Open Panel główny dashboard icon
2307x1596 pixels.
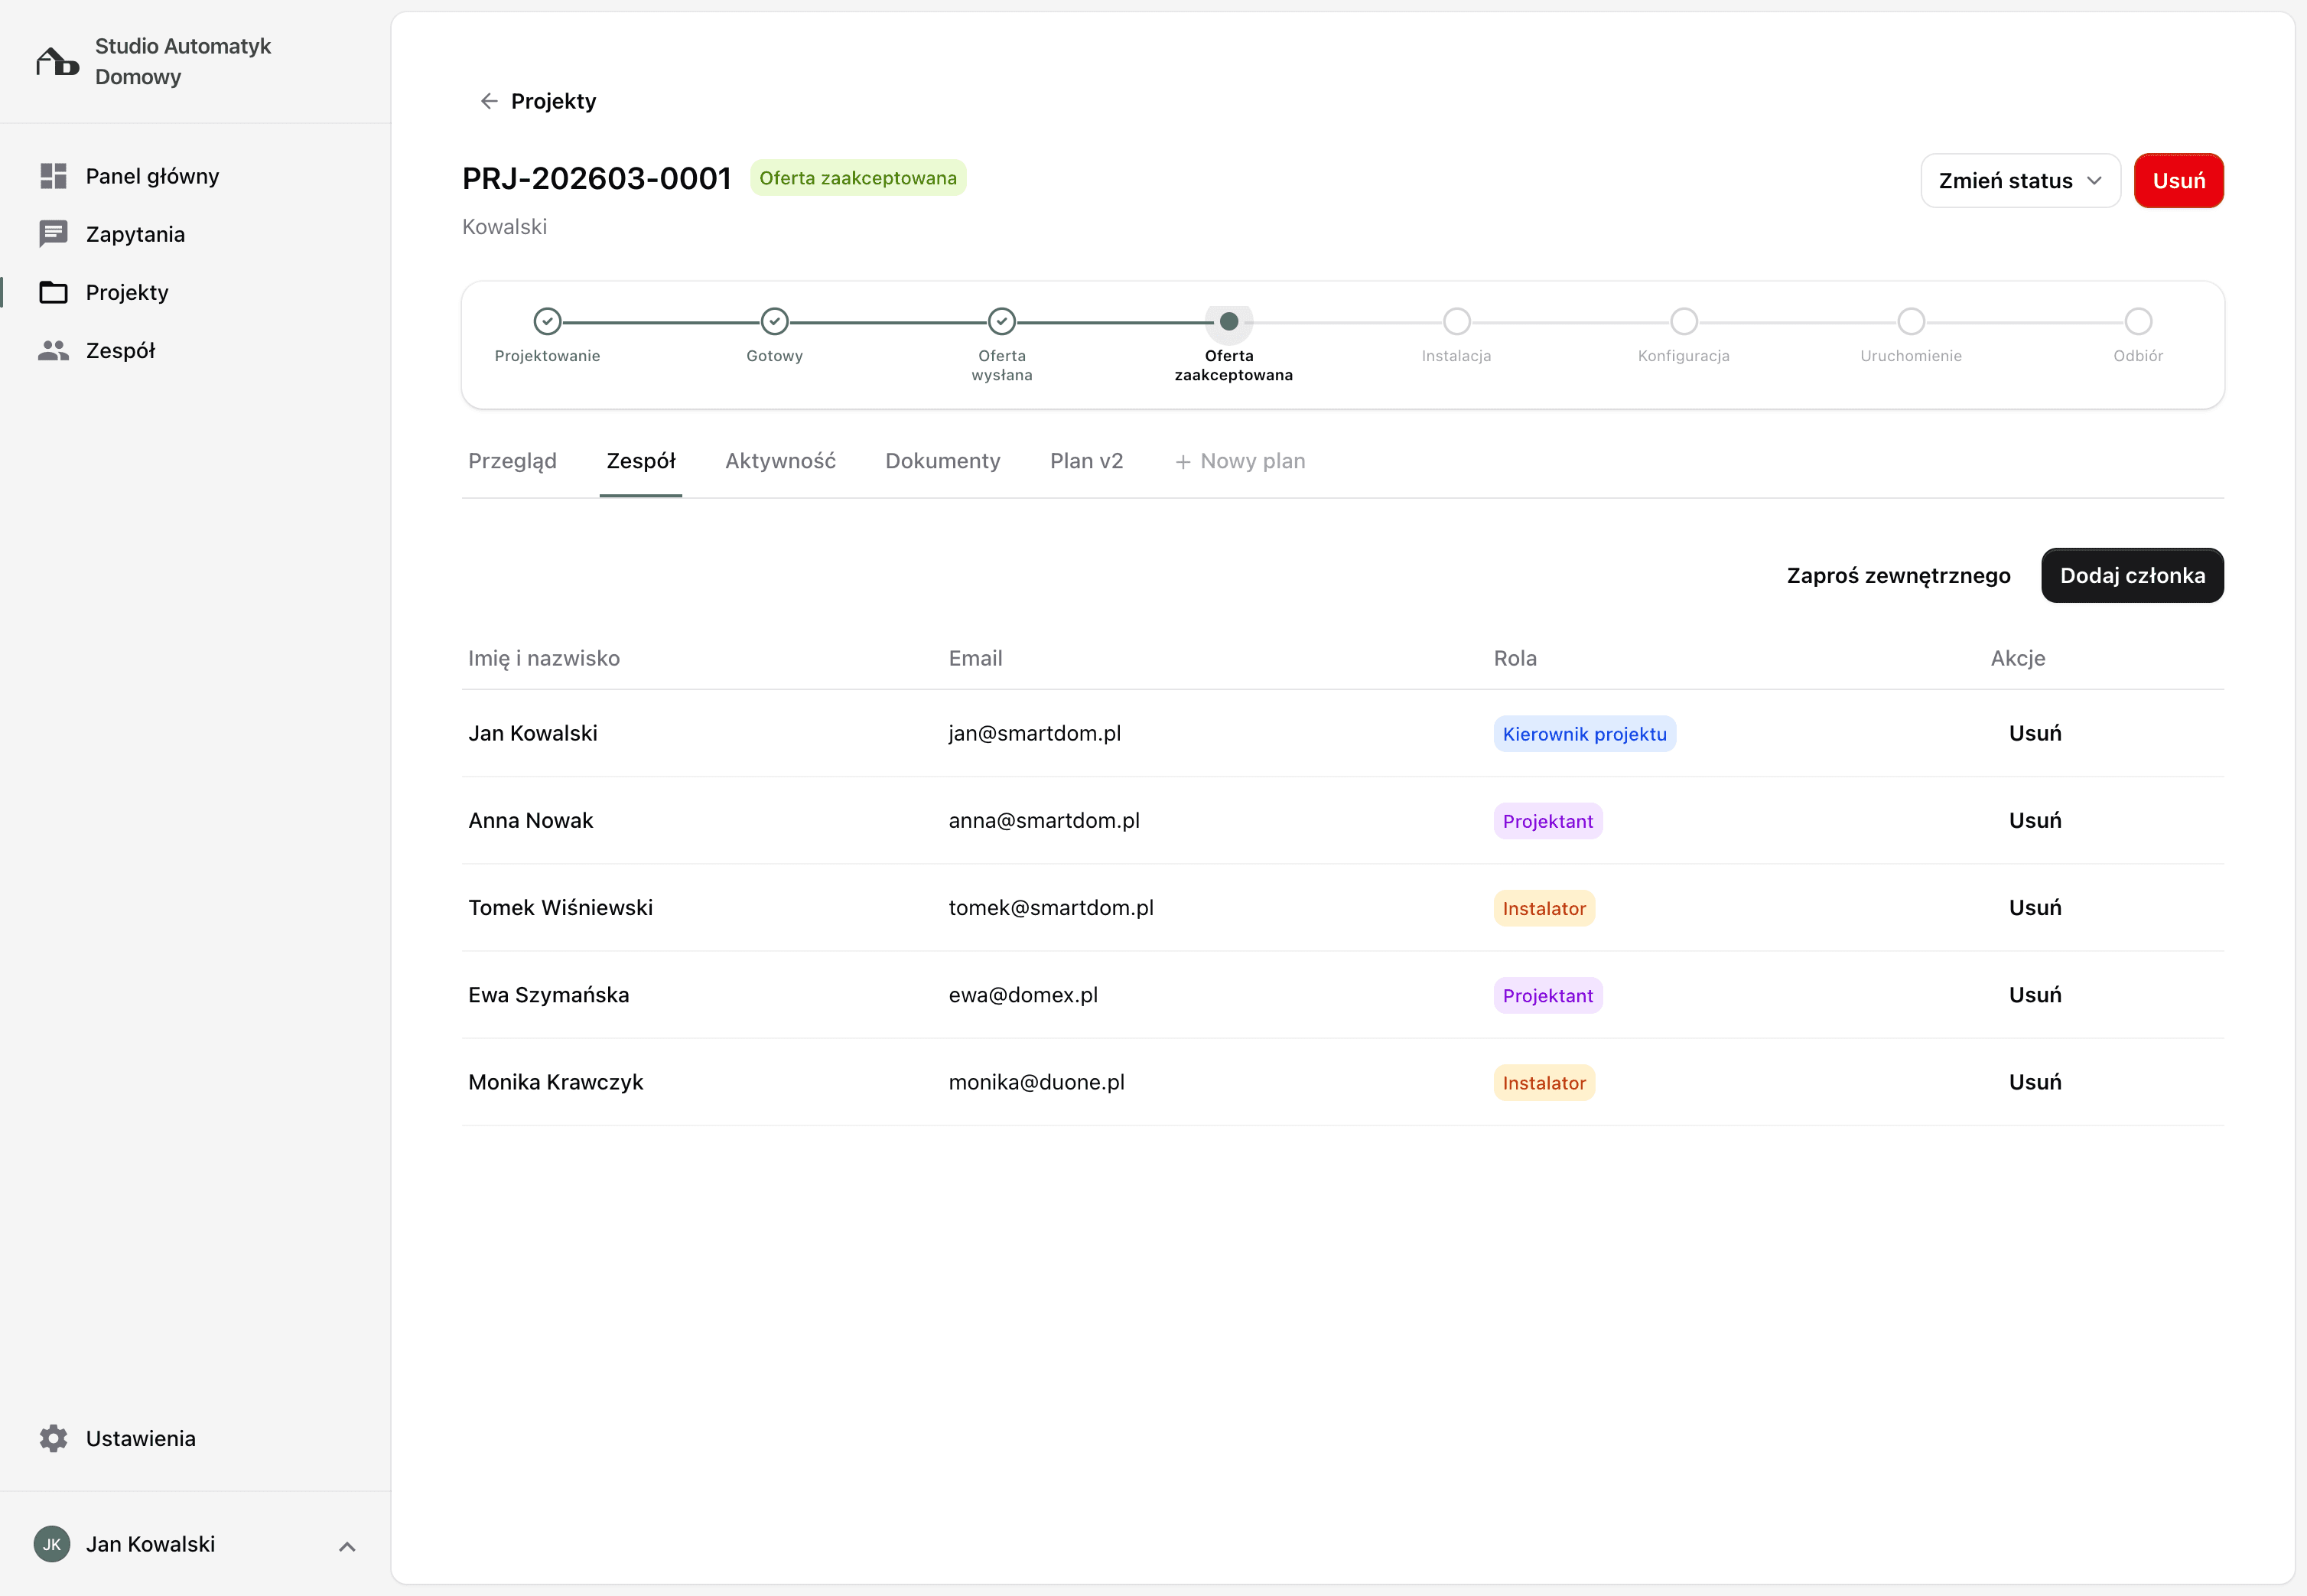(53, 176)
